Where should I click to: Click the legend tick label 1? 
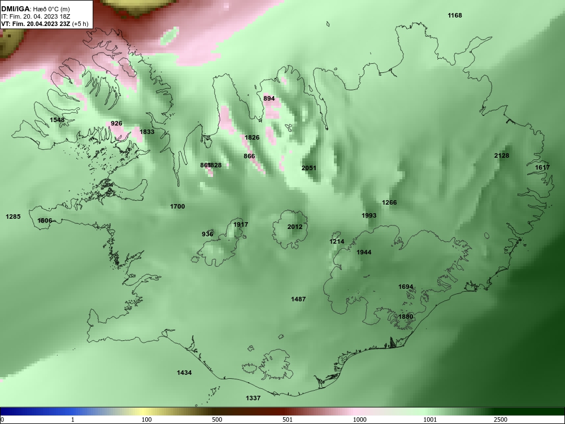[73, 419]
